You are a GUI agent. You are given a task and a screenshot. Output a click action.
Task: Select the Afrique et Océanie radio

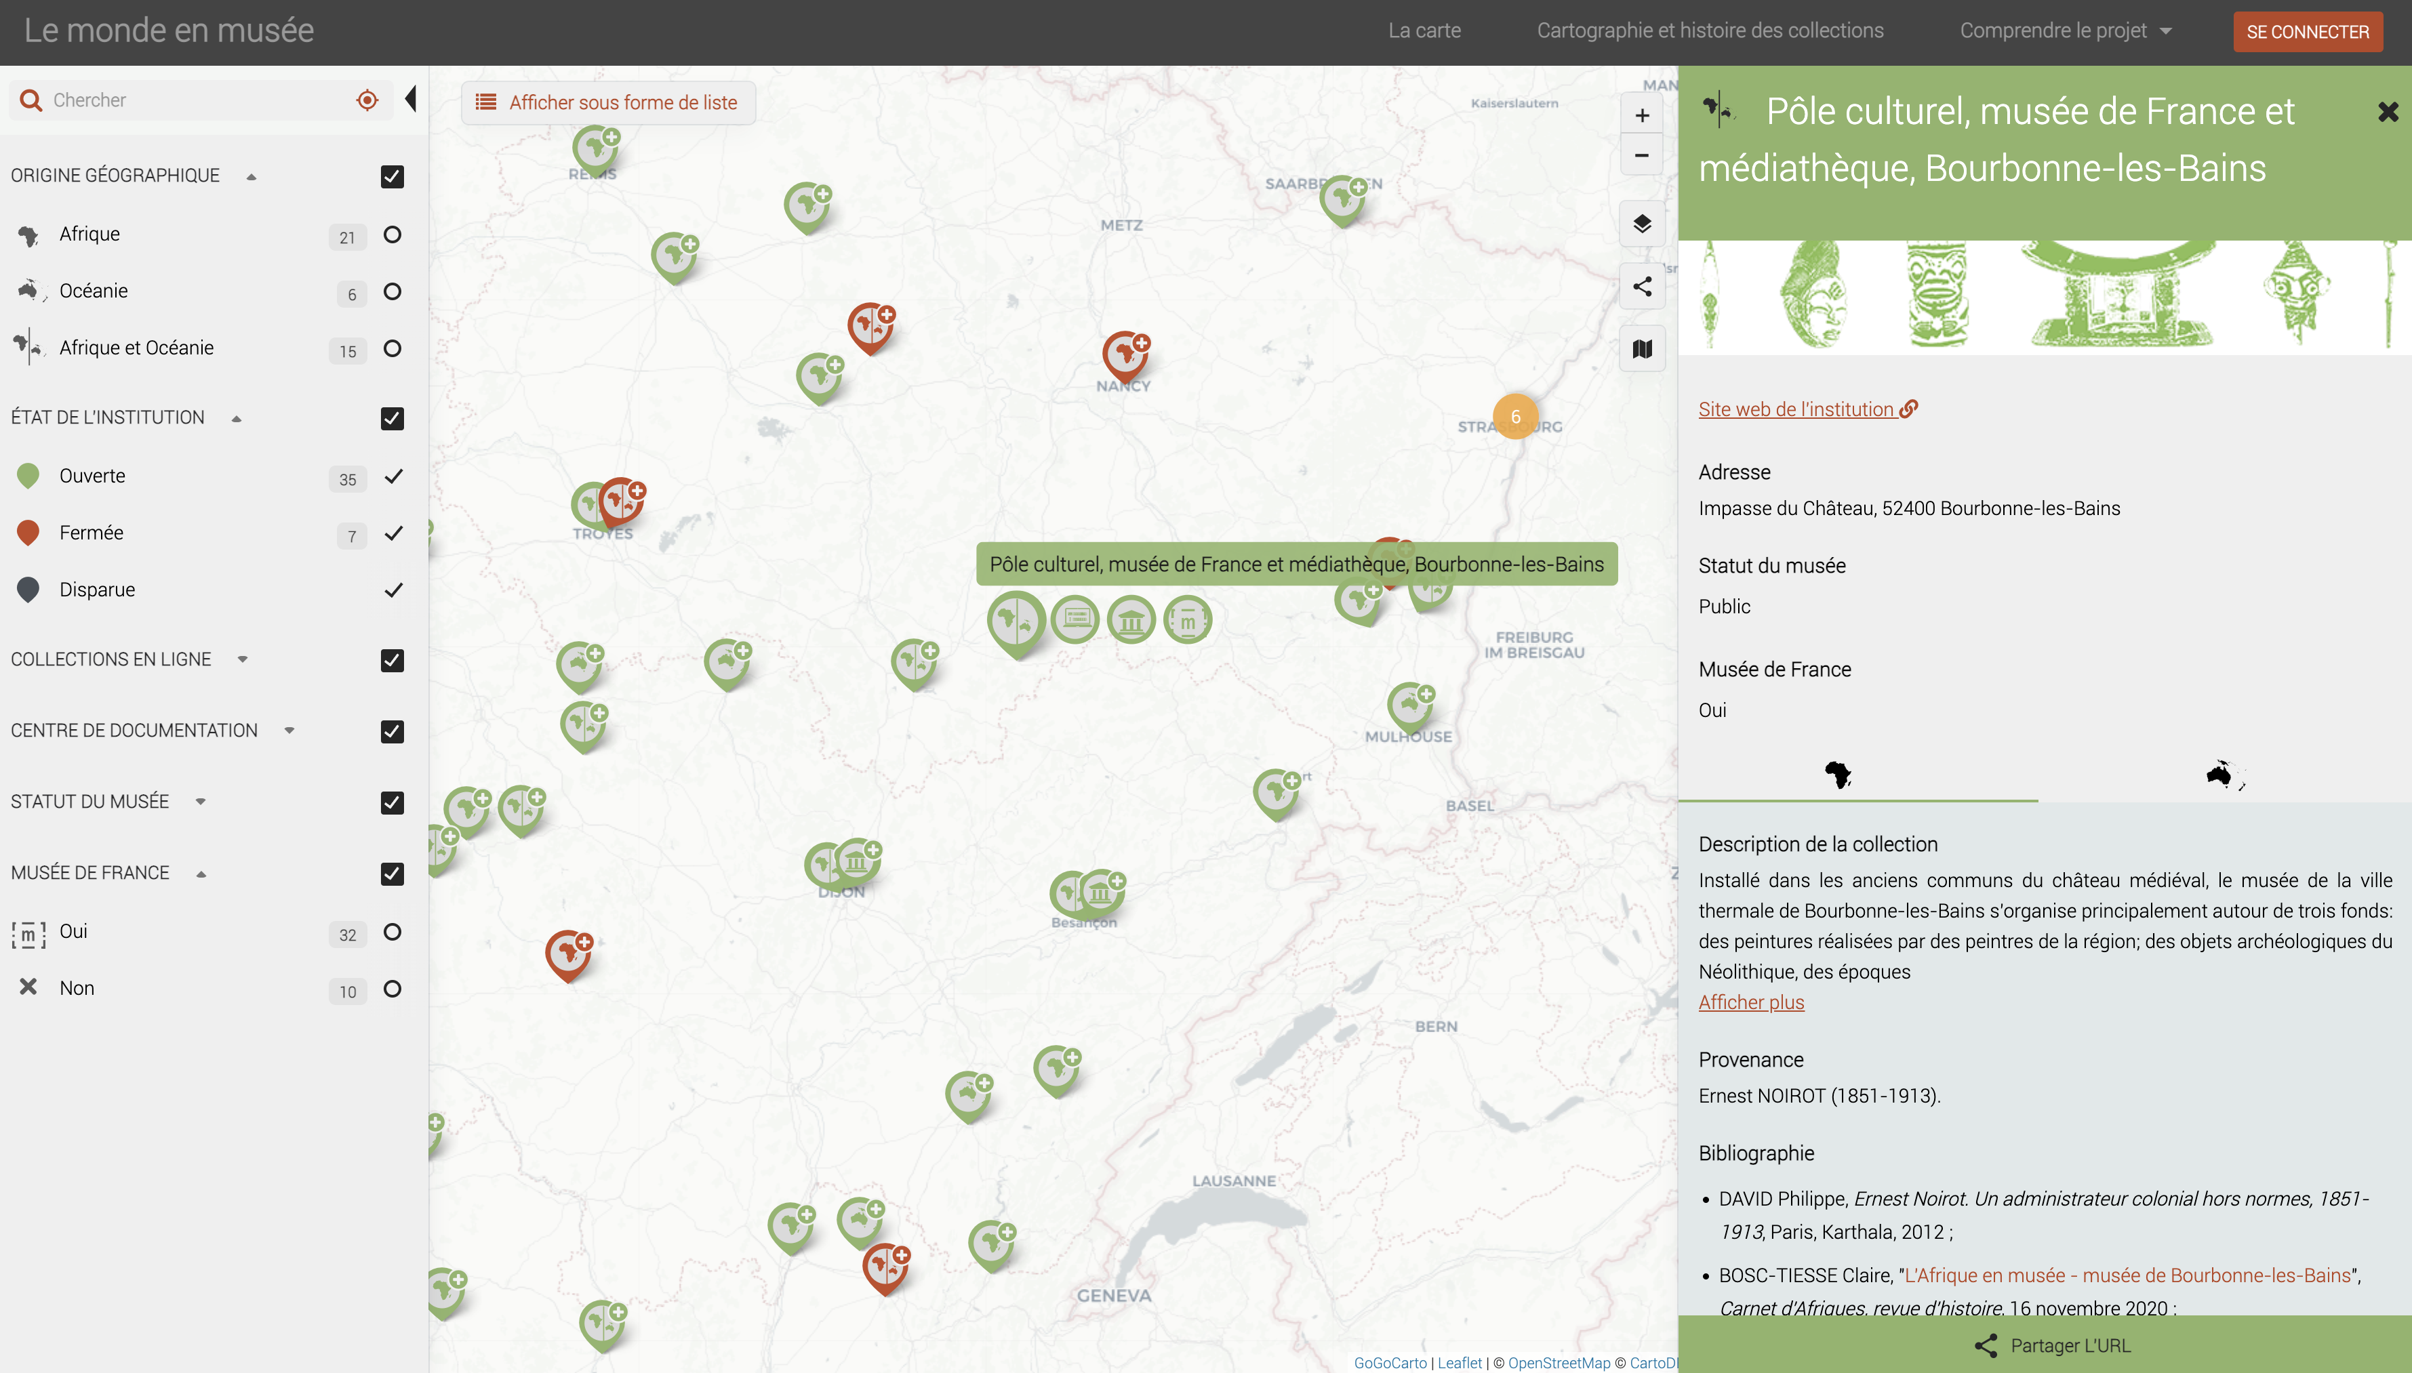point(393,349)
